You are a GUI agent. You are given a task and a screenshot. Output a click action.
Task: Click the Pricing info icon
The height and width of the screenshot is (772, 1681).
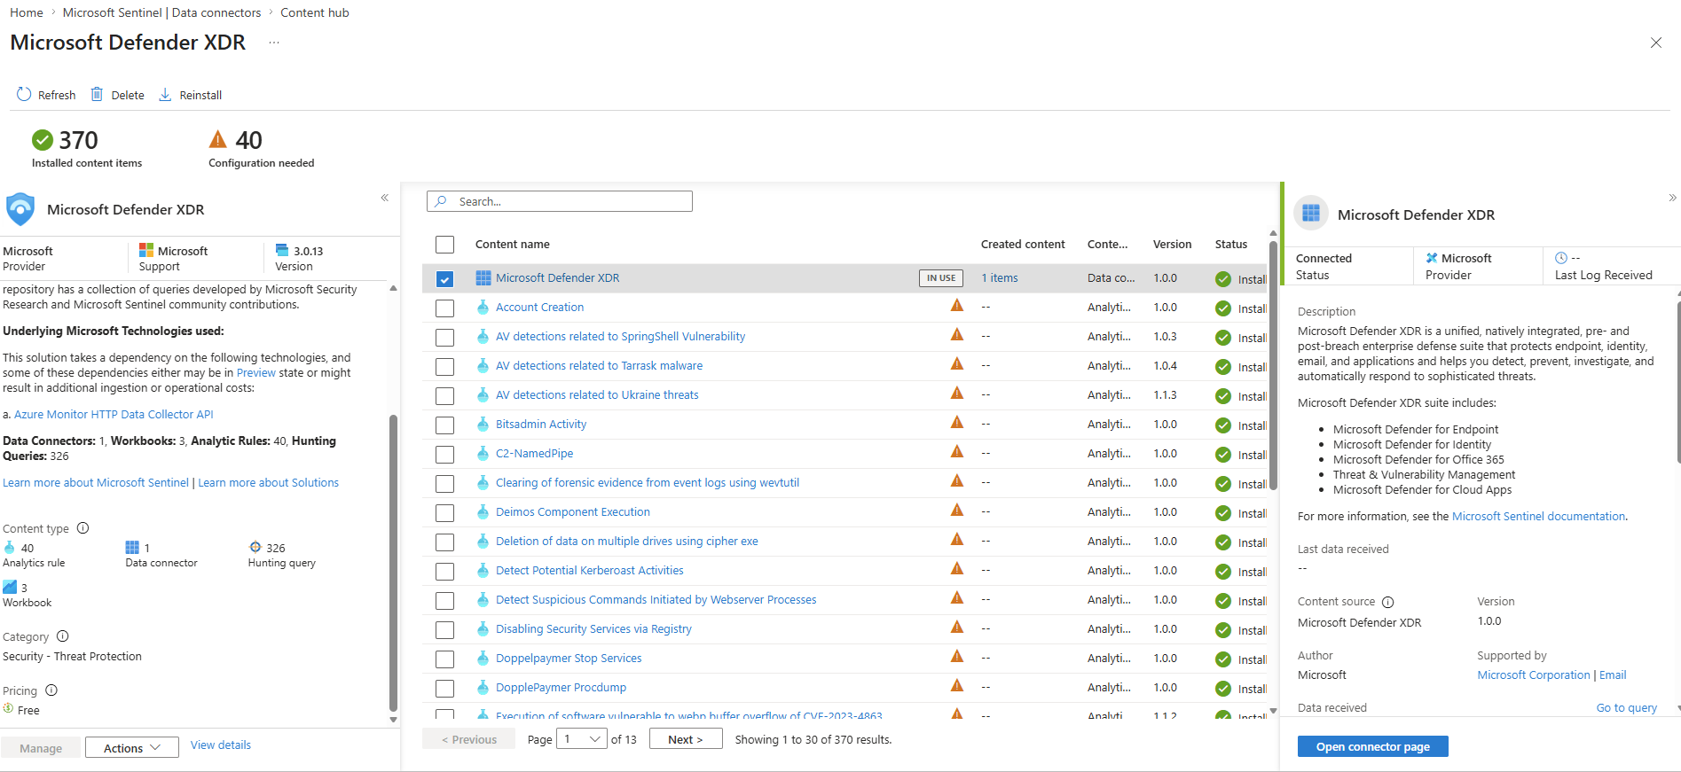(51, 690)
